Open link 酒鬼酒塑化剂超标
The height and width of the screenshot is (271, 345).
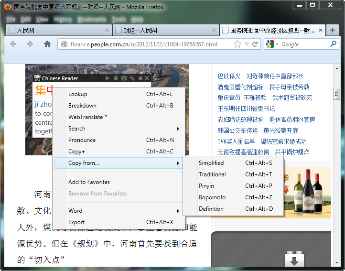click(240, 87)
